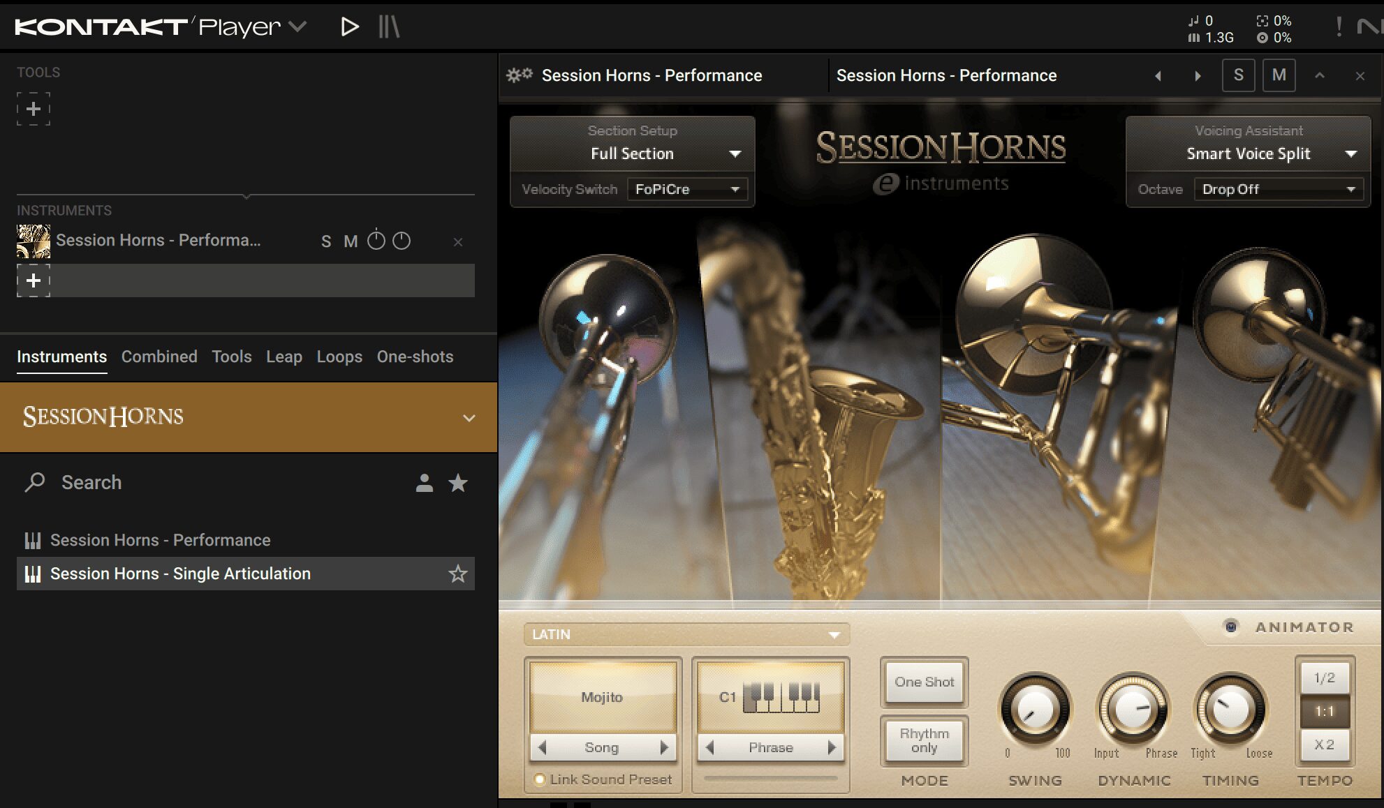Switch to the Leap tab
This screenshot has width=1384, height=808.
point(284,357)
